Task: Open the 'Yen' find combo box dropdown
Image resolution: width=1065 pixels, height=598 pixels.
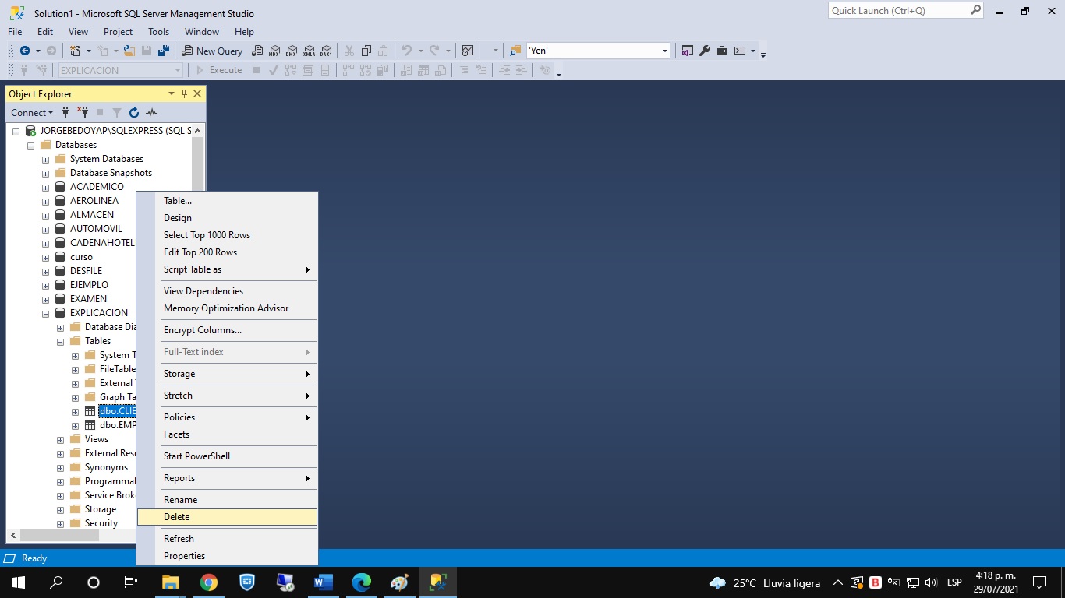Action: click(664, 51)
